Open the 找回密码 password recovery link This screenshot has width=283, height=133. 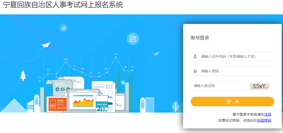tap(264, 121)
